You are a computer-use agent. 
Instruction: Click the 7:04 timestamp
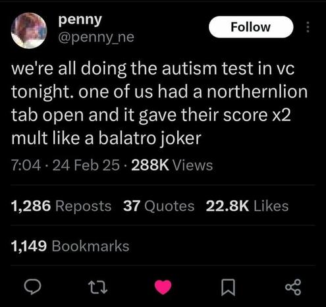(x=26, y=165)
